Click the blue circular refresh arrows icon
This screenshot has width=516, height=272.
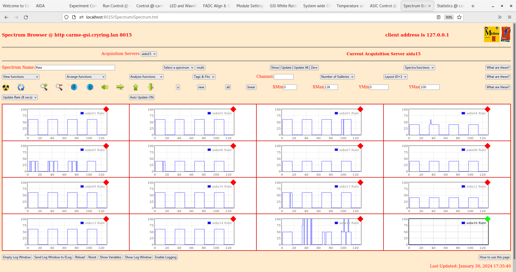click(x=21, y=87)
